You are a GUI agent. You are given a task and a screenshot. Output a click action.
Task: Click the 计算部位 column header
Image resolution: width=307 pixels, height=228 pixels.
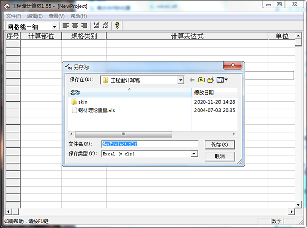41,36
